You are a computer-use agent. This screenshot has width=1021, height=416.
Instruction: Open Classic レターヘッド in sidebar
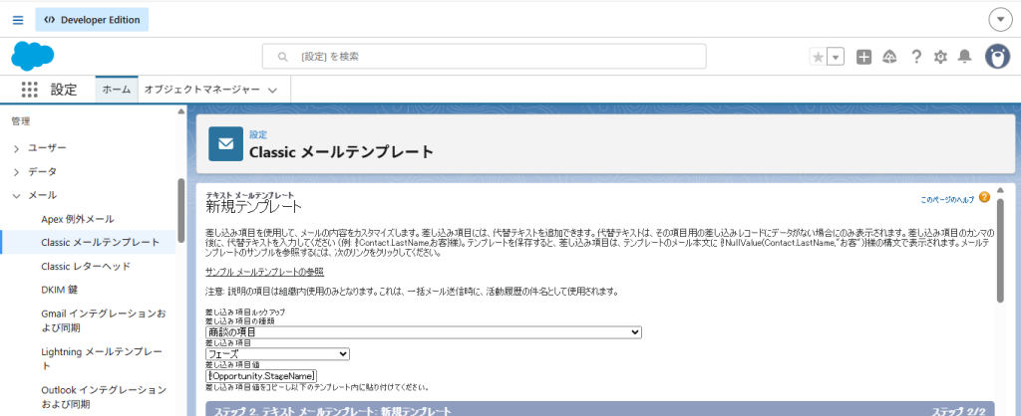tap(86, 266)
